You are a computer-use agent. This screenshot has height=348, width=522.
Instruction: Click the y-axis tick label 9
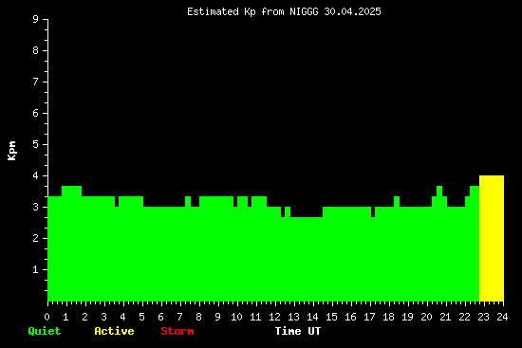coord(36,19)
